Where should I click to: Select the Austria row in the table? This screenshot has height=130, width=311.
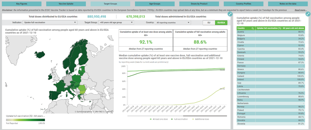pyautogui.click(x=271, y=32)
